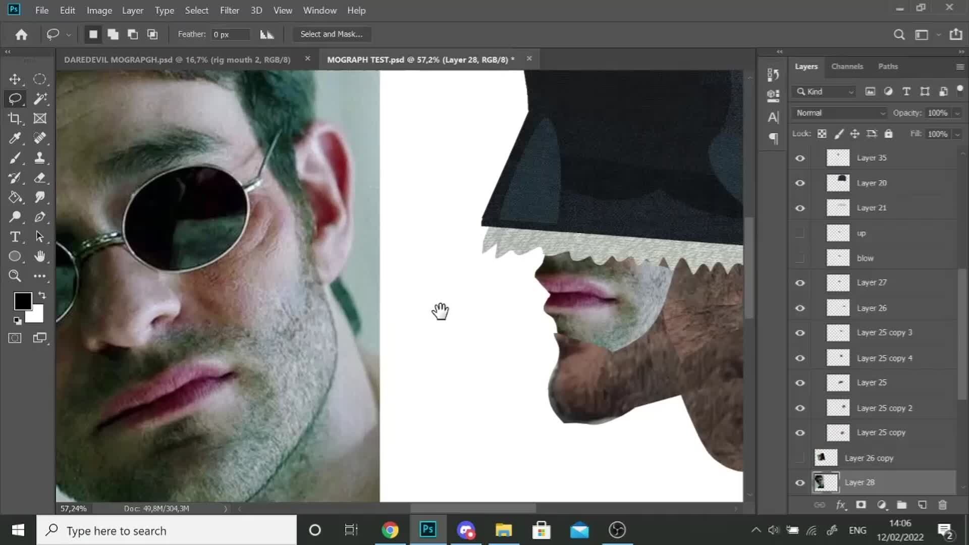Activate the Type tool
Viewport: 969px width, 545px height.
15,237
